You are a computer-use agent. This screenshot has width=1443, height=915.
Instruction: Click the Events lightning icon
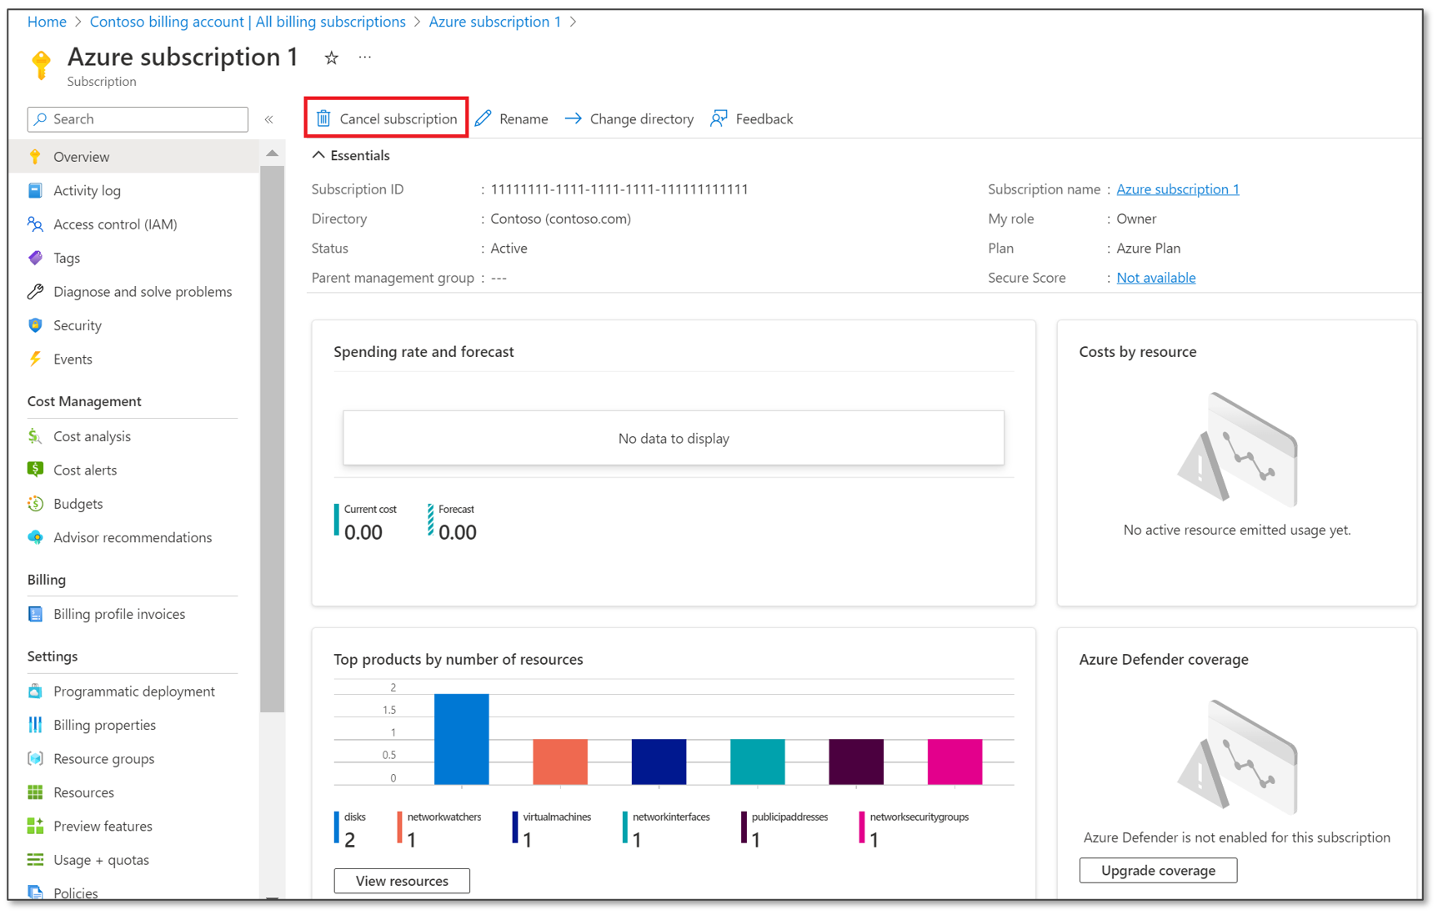(x=35, y=359)
